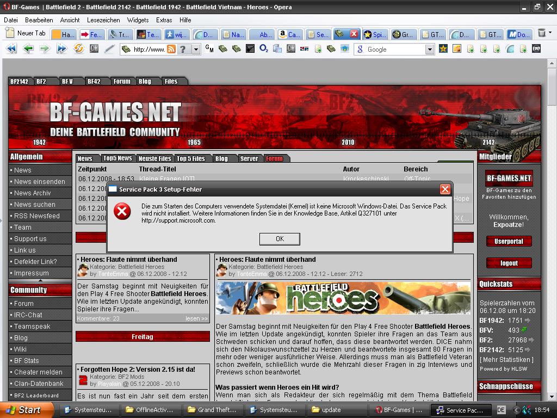Open the Ansicht menu

coord(70,20)
